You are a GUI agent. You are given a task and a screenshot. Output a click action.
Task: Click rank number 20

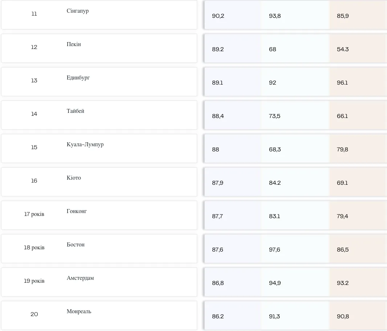(34, 314)
